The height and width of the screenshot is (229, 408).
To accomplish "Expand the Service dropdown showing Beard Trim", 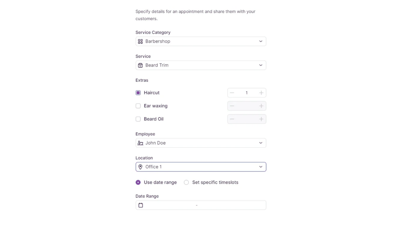I will tap(261, 65).
